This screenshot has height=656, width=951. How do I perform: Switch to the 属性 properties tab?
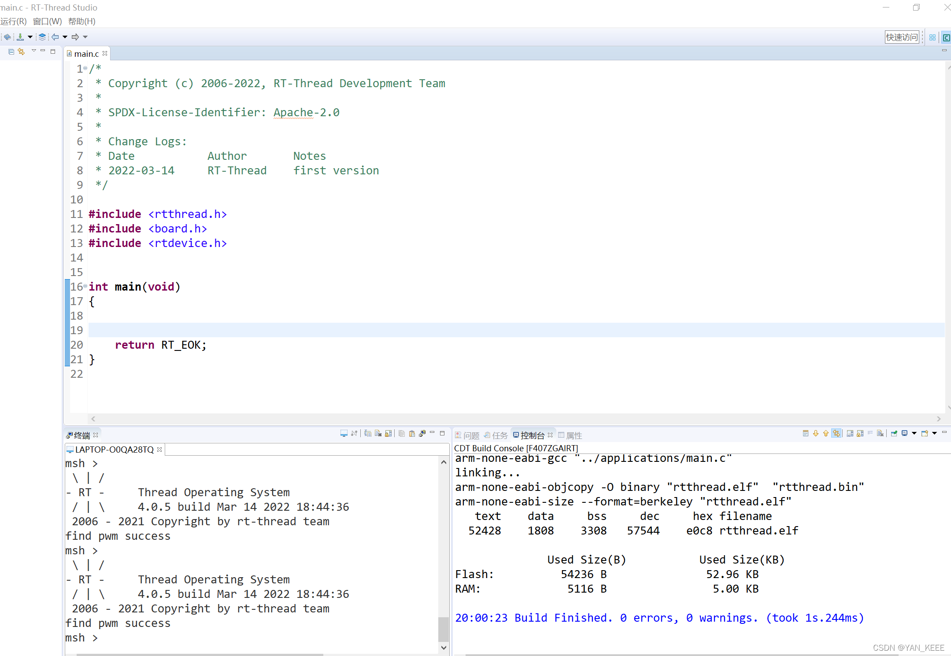[570, 435]
